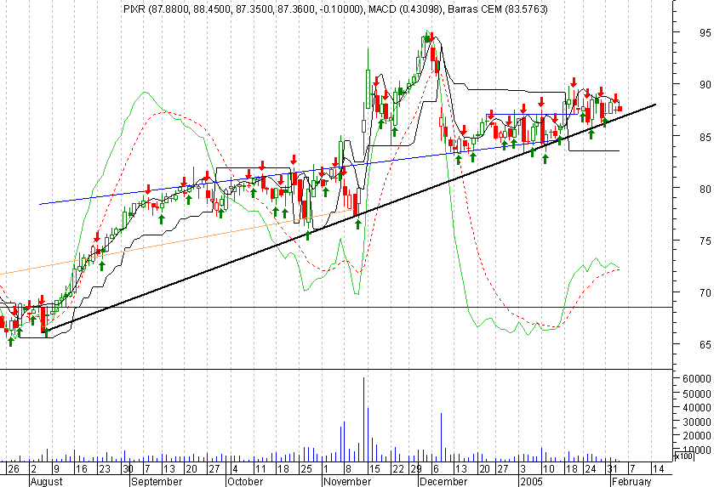Click the 26 date tick label
This screenshot has width=714, height=487.
(14, 469)
